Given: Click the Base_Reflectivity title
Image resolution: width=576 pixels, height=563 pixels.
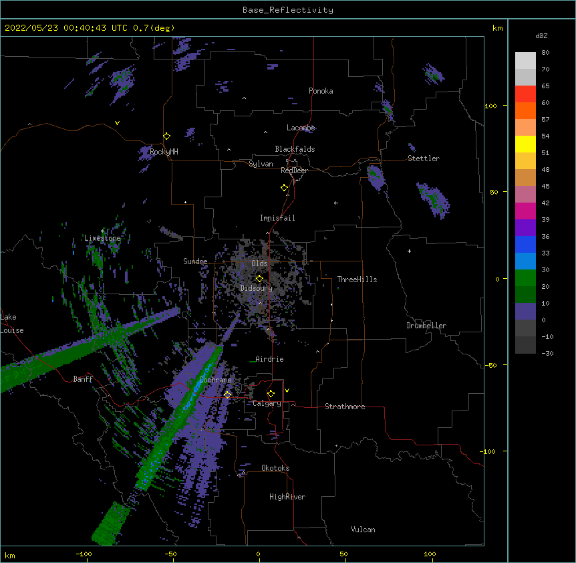Looking at the screenshot, I should coord(288,10).
